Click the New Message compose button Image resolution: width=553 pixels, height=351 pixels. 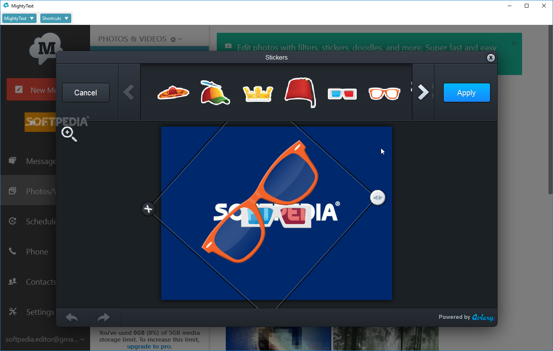pos(31,90)
